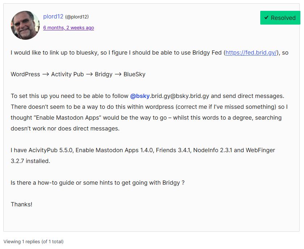The image size is (304, 249).
Task: Click "BlueSky" at the end of the chain
Action: pyautogui.click(x=134, y=74)
